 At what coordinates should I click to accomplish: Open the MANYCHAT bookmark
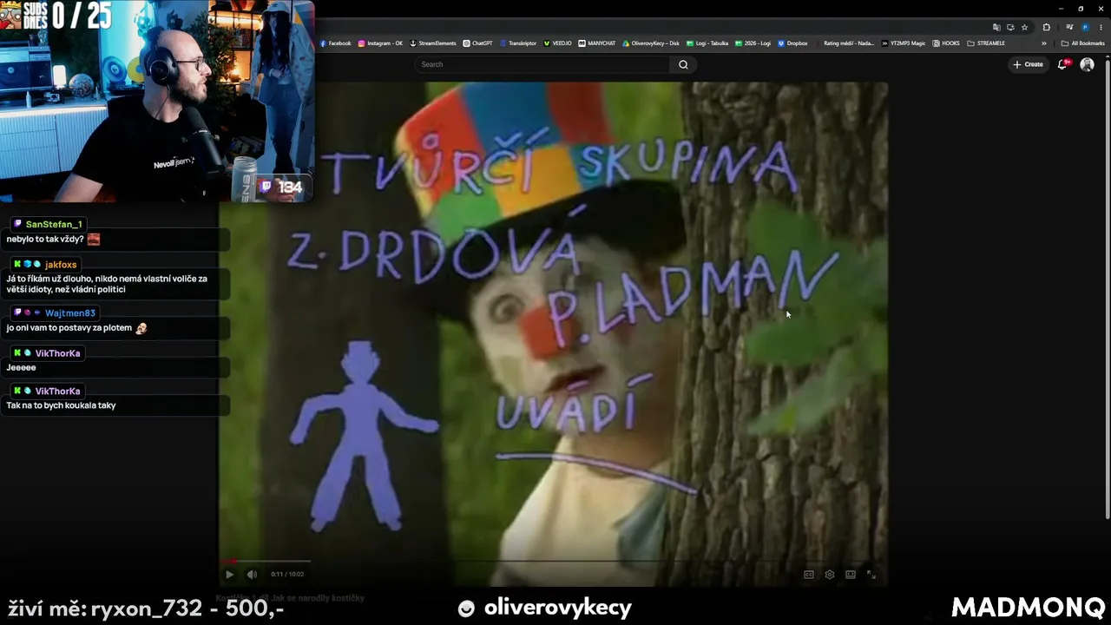click(x=597, y=43)
